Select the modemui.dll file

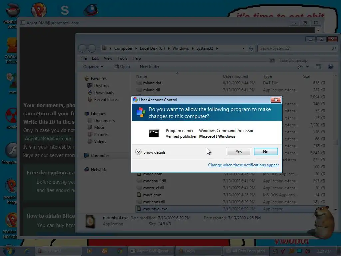(x=155, y=181)
